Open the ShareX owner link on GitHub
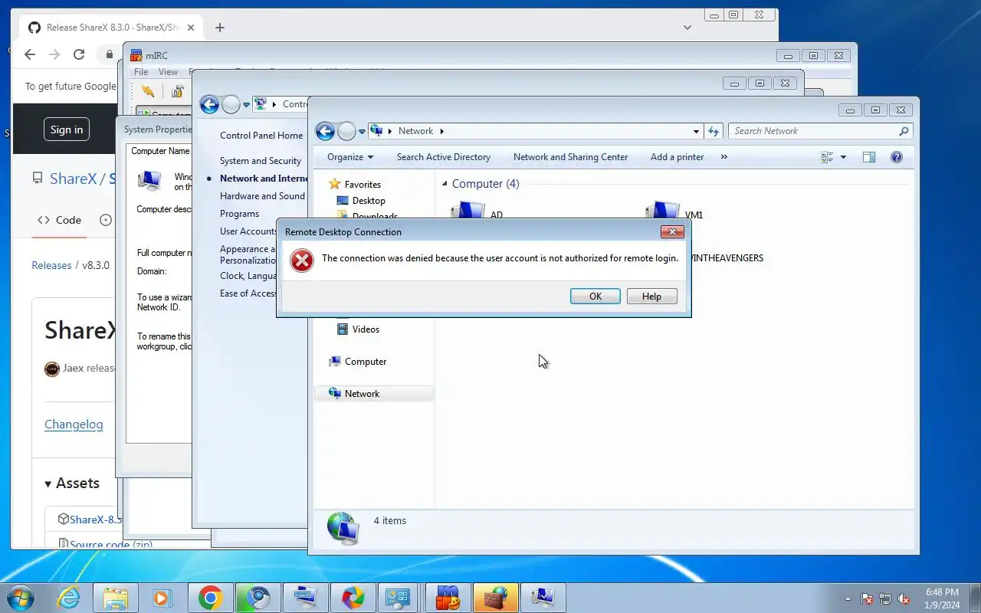 click(73, 179)
